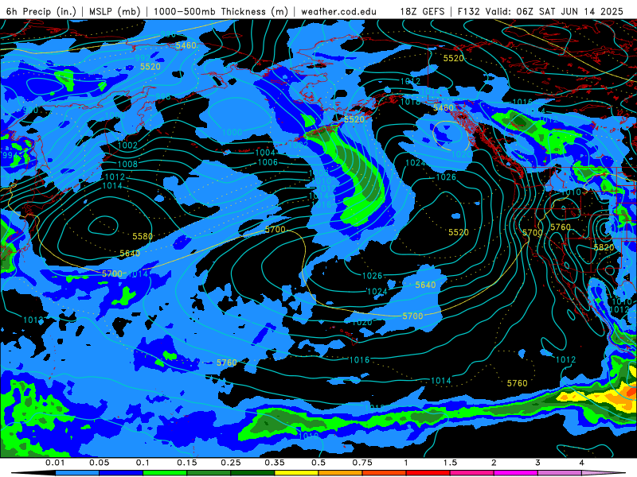Viewport: 637px width, 477px height.
Task: Click the '5580' thickness label
Action: [x=143, y=236]
